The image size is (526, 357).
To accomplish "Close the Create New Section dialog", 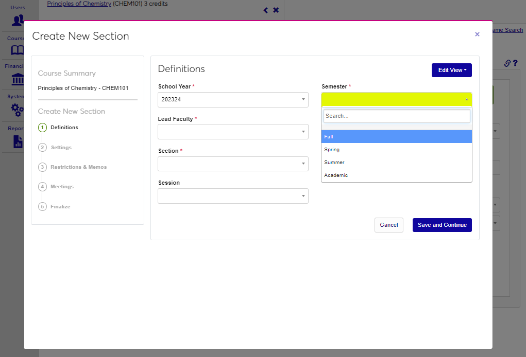I will [477, 34].
